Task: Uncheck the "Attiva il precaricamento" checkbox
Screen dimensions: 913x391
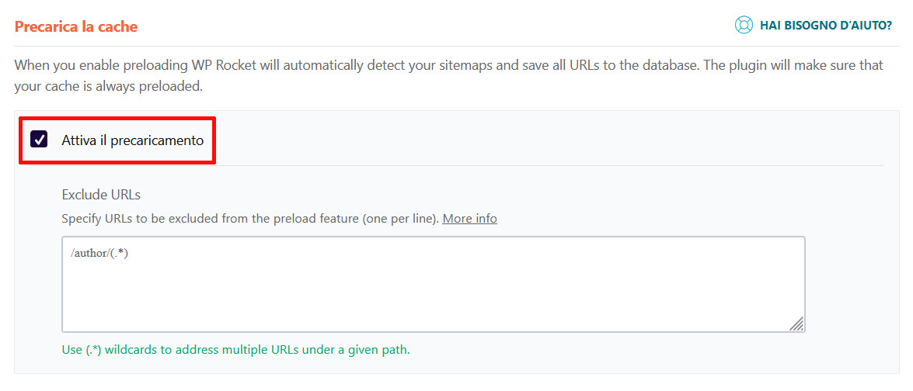Action: [x=39, y=140]
